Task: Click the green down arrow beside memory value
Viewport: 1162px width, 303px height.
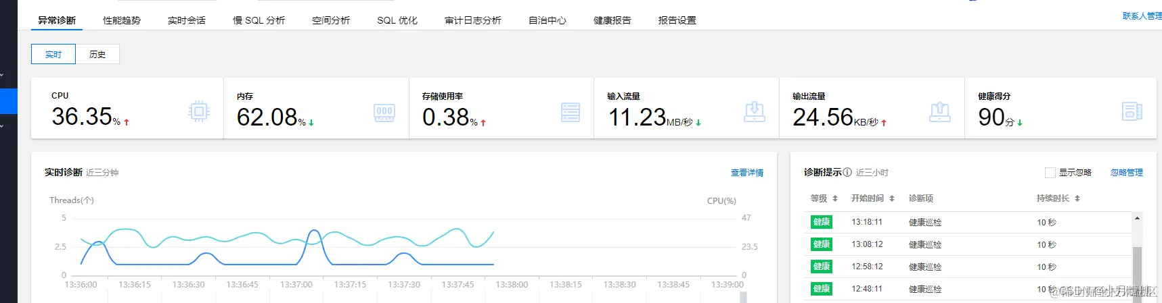Action: point(311,123)
